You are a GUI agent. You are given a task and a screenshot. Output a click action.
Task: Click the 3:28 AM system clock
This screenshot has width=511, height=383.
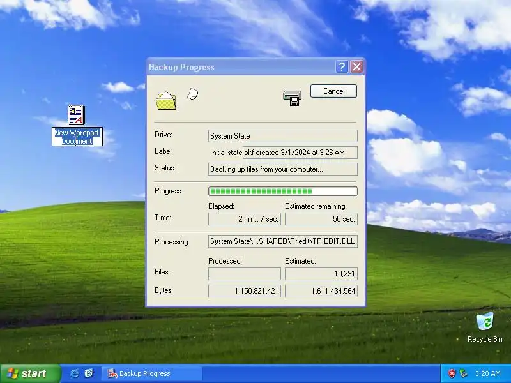(487, 373)
